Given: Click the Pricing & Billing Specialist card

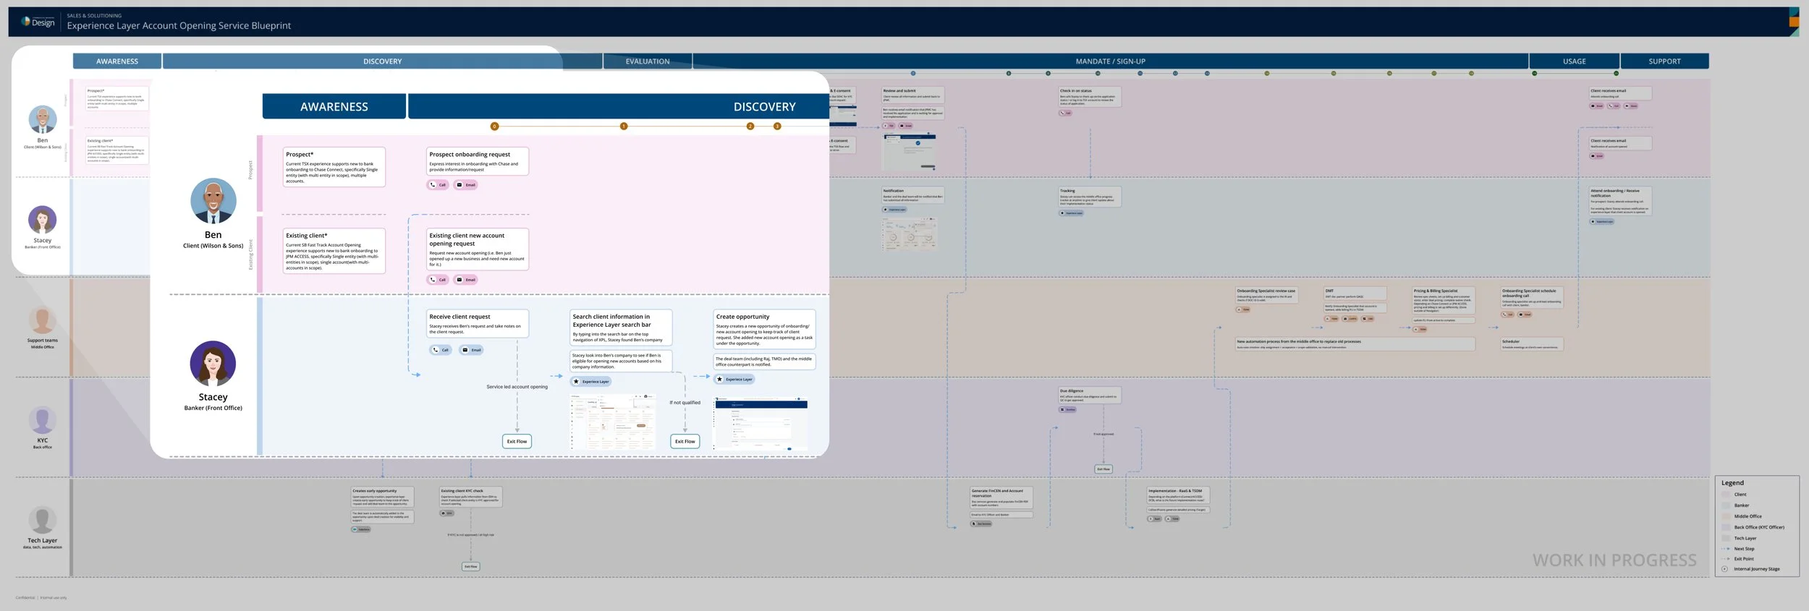Looking at the screenshot, I should (1444, 299).
